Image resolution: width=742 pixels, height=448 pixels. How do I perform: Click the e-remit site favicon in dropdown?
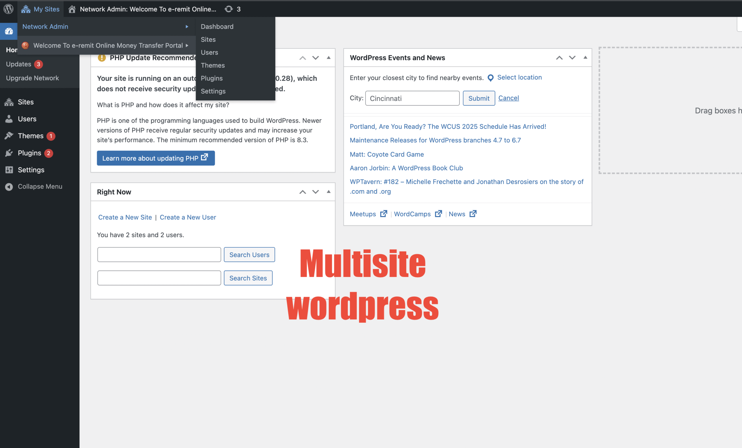tap(25, 45)
